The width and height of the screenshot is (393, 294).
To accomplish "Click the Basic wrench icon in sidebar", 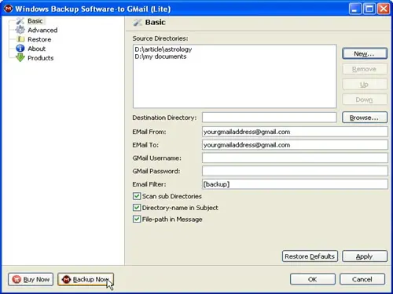I will (20, 21).
